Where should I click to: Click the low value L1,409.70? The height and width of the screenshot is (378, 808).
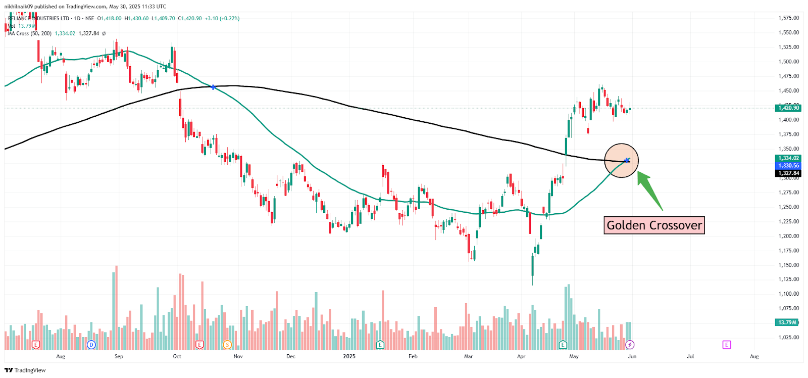(x=163, y=18)
